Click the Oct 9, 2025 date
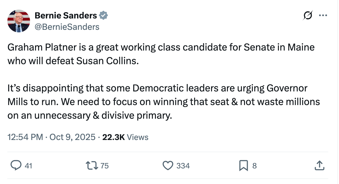Screen dimensions: 339x184 click(72, 137)
